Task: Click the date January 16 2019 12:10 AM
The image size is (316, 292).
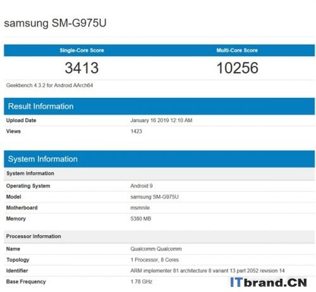Action: coord(161,120)
